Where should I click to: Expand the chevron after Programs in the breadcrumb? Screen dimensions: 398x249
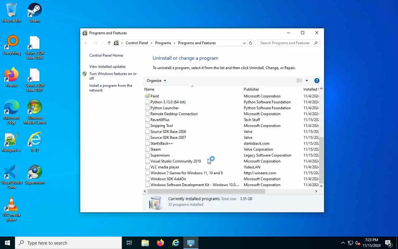tap(174, 43)
